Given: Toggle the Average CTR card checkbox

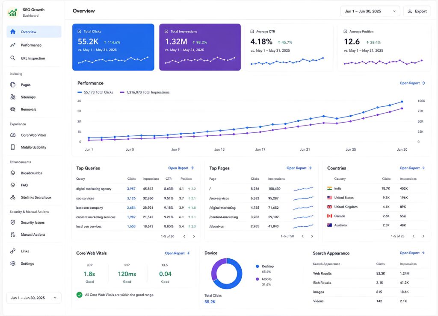Looking at the screenshot, I should pos(252,32).
